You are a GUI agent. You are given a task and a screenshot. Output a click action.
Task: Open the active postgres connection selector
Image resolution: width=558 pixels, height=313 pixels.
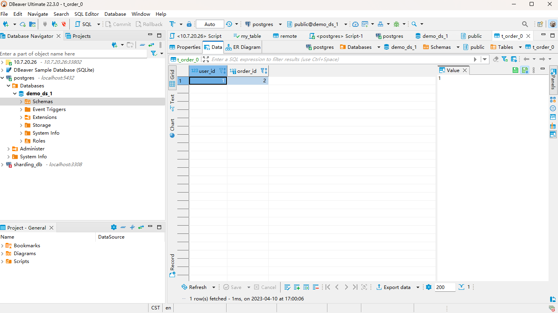(x=263, y=24)
